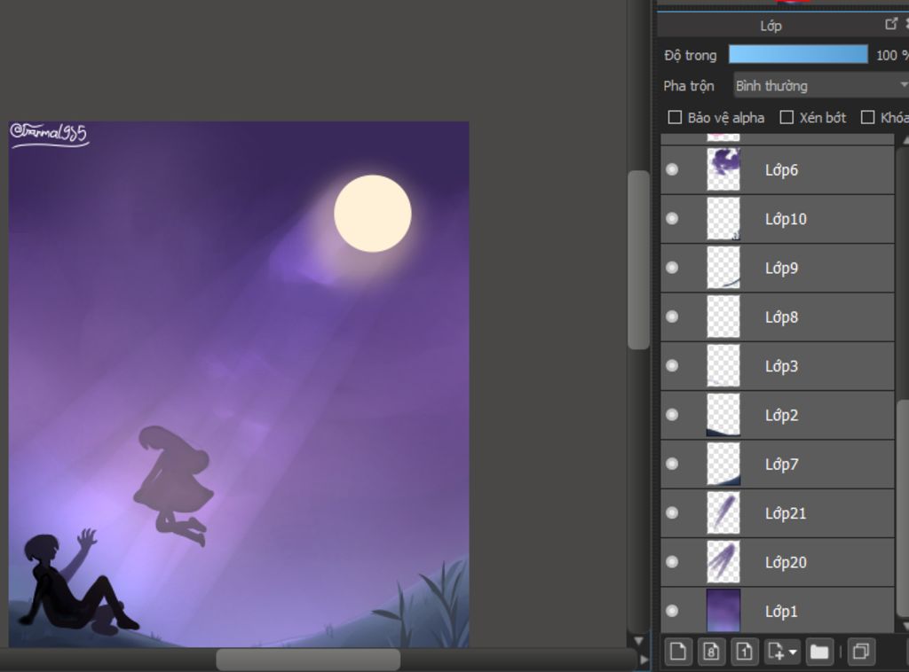The height and width of the screenshot is (672, 909).
Task: Create a new layer folder
Action: pos(818,652)
